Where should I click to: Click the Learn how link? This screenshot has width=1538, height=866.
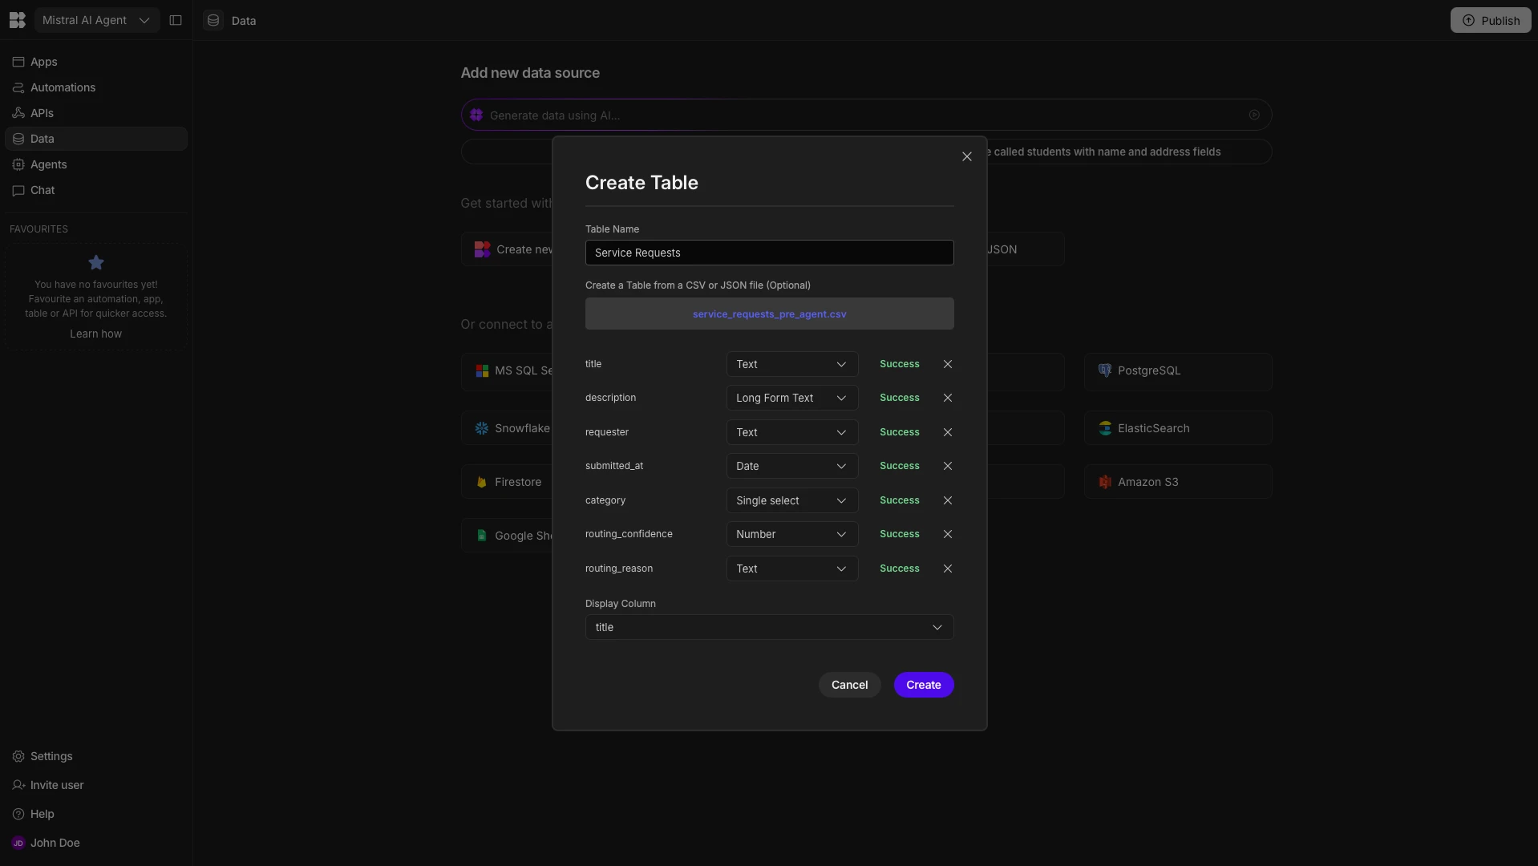pyautogui.click(x=96, y=334)
